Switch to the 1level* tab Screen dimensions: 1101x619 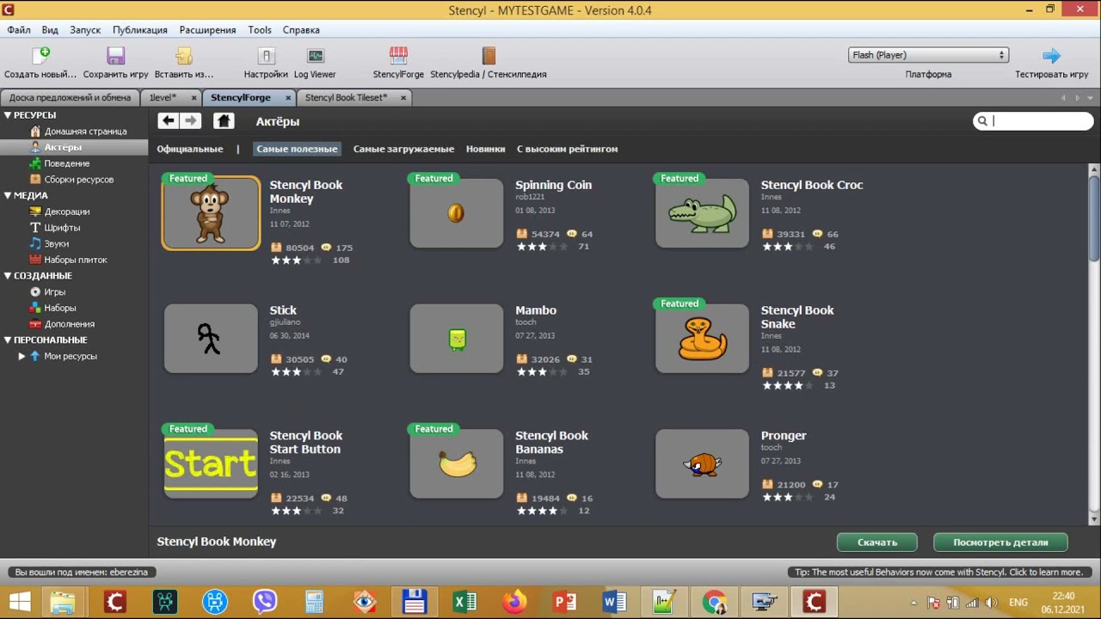(163, 98)
